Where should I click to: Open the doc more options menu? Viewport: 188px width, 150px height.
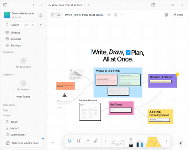point(122,15)
